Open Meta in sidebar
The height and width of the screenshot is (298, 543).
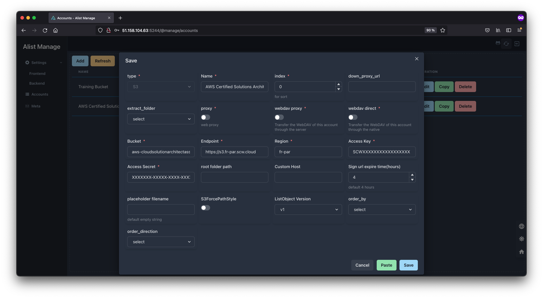[36, 106]
